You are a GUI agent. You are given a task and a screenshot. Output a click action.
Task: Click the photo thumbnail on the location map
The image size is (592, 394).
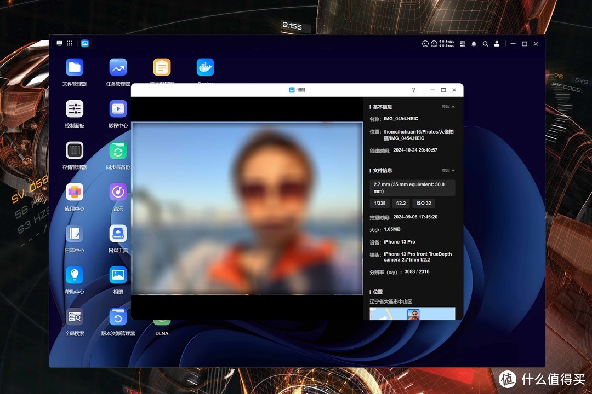pyautogui.click(x=413, y=315)
